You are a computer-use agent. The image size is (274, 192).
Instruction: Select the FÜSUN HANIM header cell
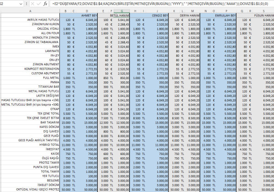coord(264,16)
